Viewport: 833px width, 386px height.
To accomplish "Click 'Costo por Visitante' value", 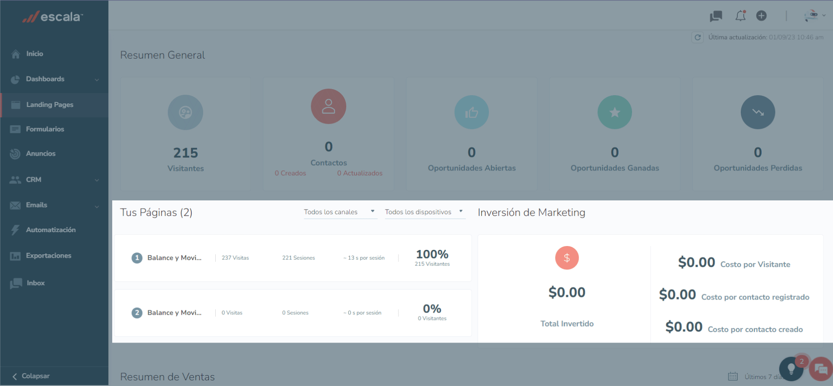I will click(x=696, y=263).
